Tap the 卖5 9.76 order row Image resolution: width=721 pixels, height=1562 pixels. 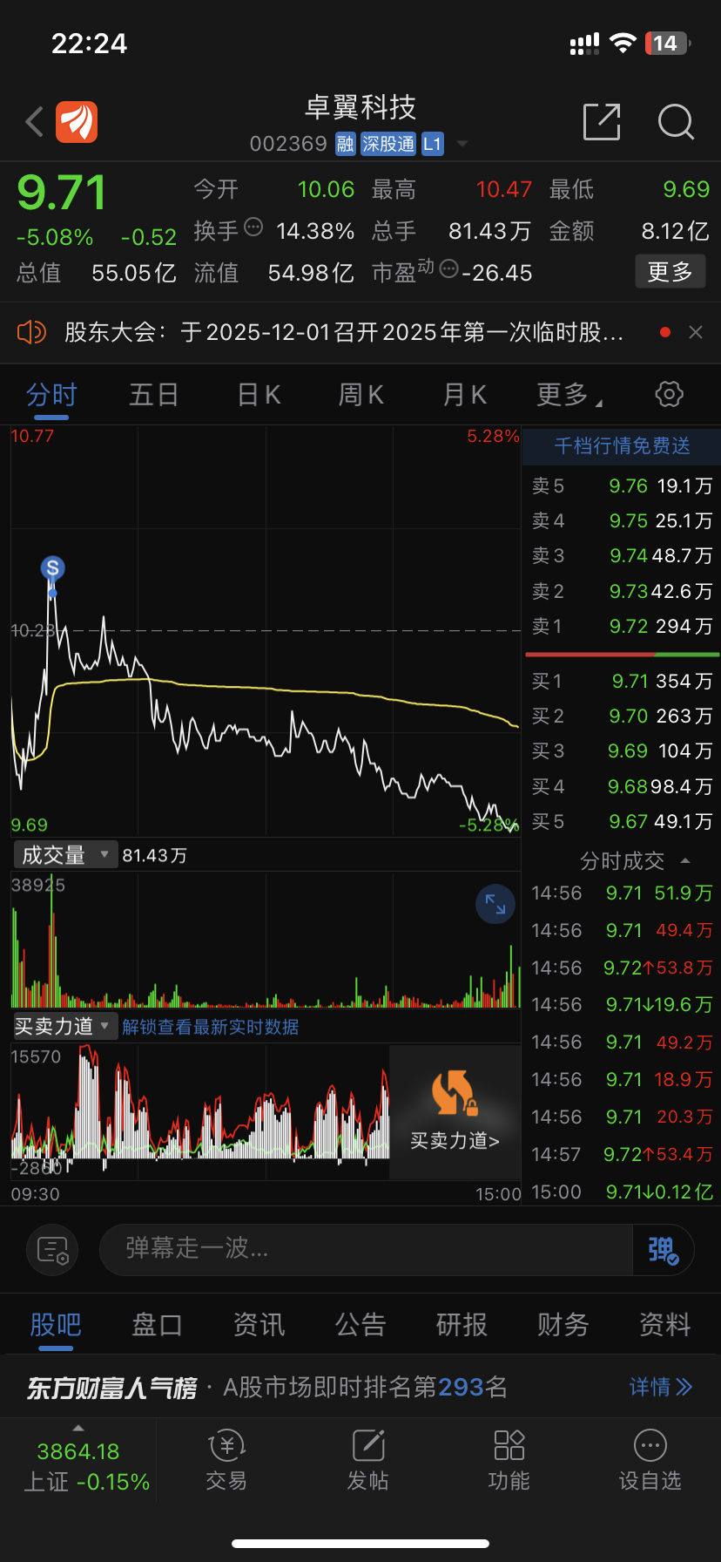coord(622,486)
